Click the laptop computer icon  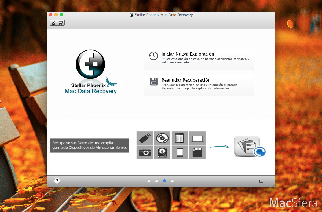pyautogui.click(x=197, y=138)
